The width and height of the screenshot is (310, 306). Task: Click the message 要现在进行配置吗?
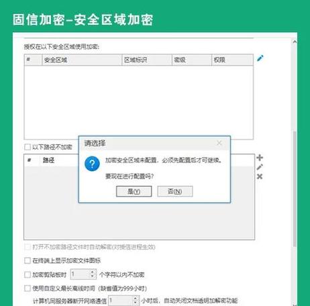pos(130,176)
